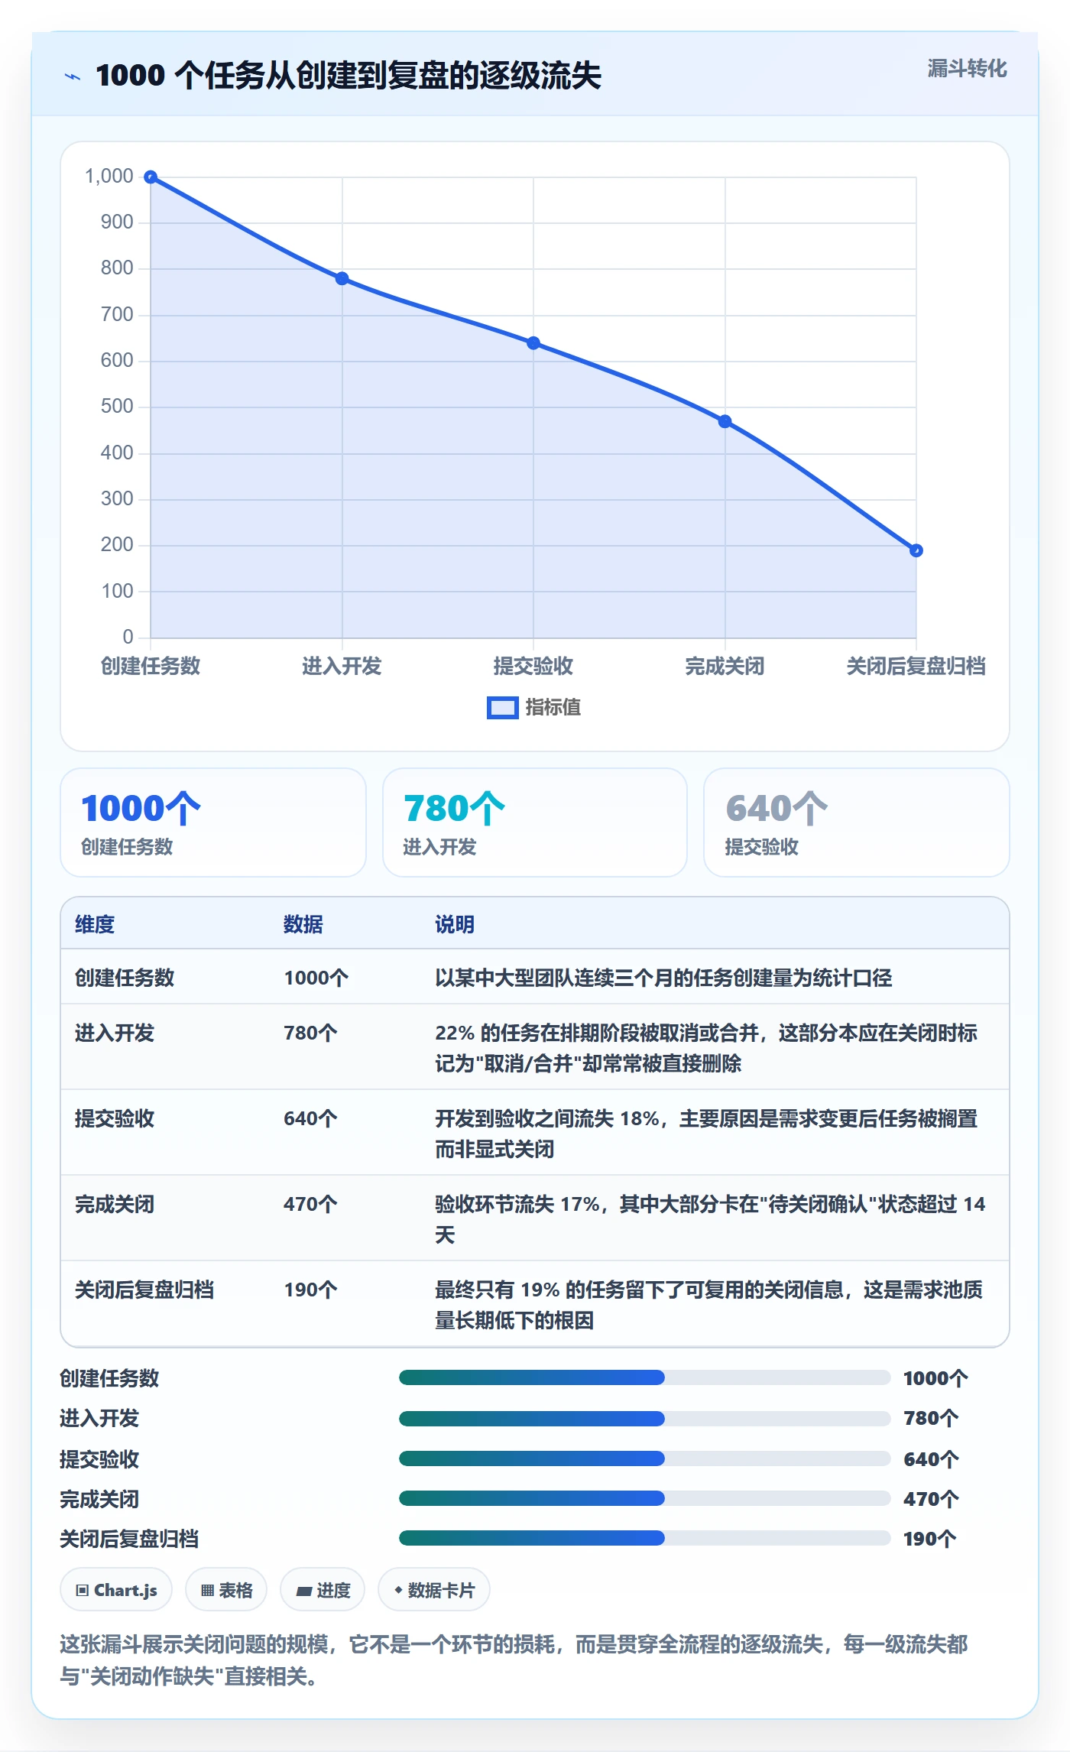This screenshot has height=1752, width=1070.
Task: Click the table description starting 验收环节流失 17%
Action: 710,1219
